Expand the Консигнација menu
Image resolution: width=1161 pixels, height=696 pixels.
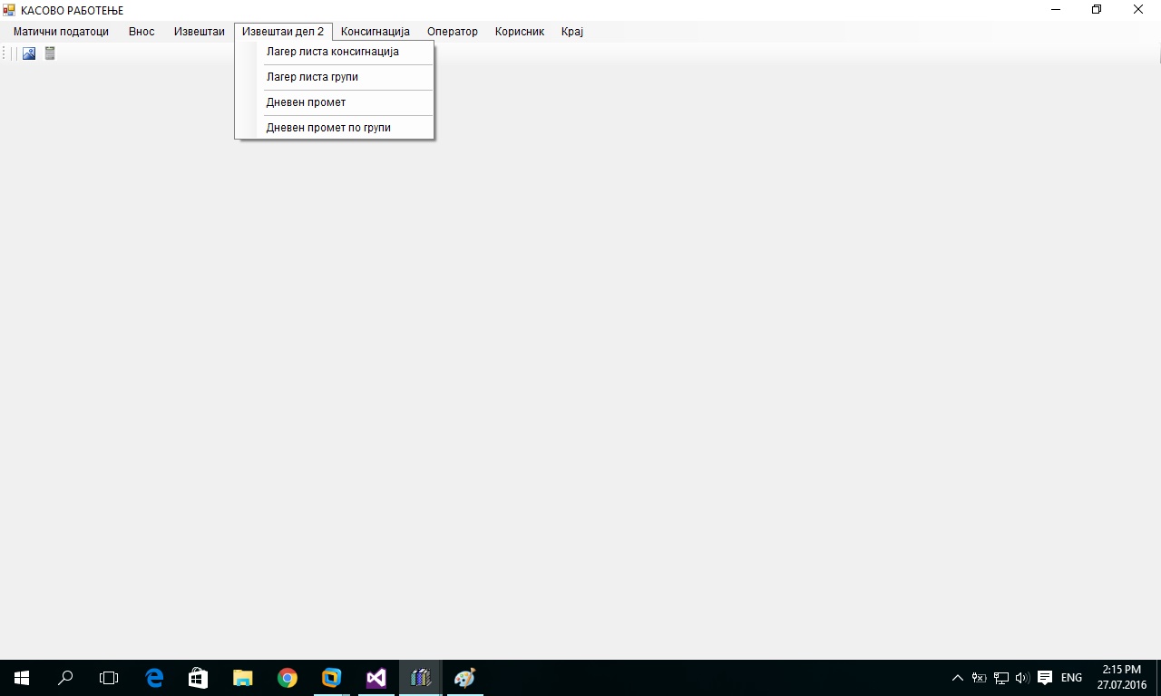[x=375, y=32]
